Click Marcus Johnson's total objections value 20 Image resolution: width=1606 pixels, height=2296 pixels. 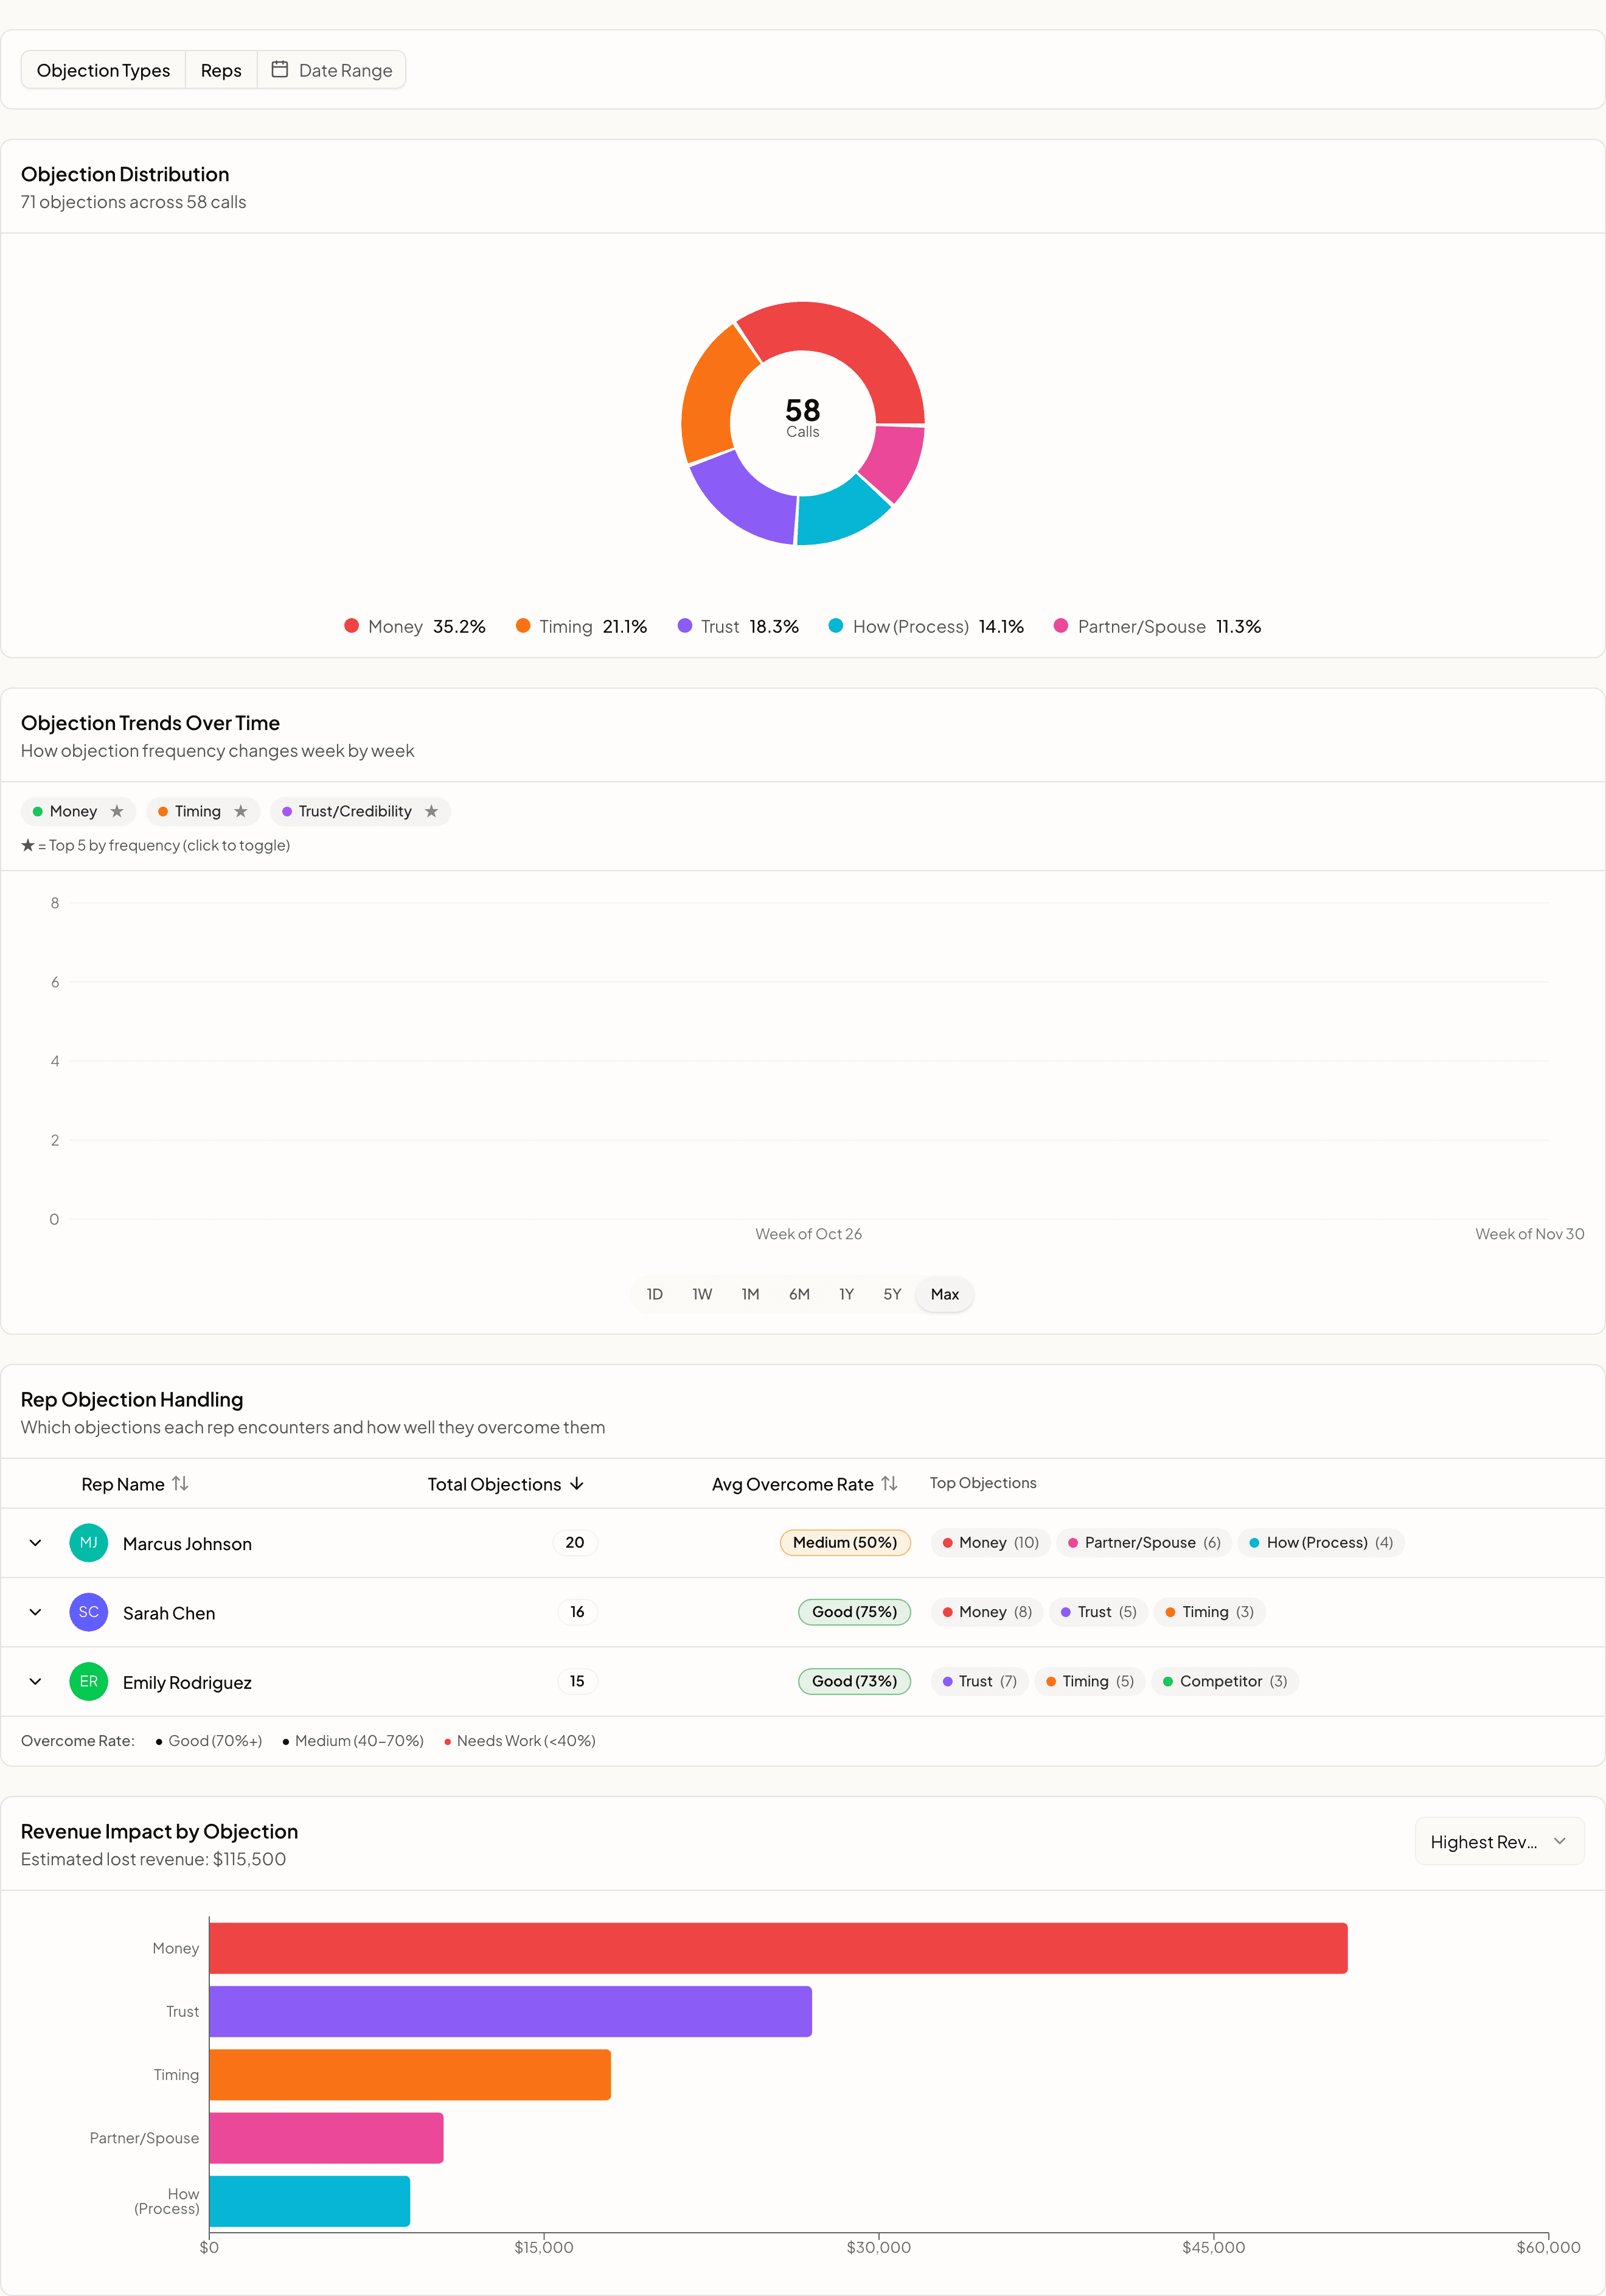tap(575, 1542)
